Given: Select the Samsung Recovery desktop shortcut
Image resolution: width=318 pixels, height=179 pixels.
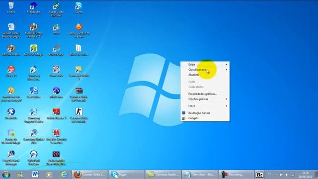Looking at the screenshot, I should click(34, 73).
